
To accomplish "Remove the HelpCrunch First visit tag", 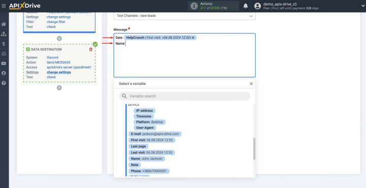I will [x=193, y=38].
